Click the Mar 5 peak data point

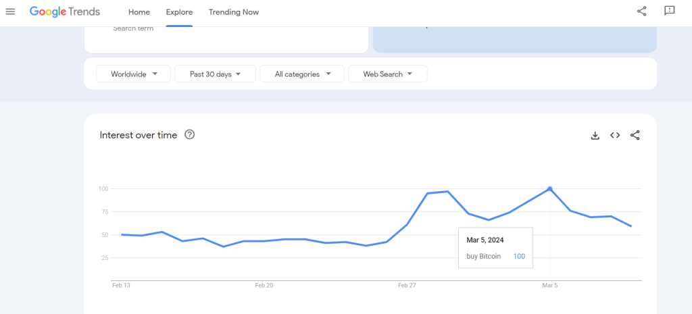(550, 189)
